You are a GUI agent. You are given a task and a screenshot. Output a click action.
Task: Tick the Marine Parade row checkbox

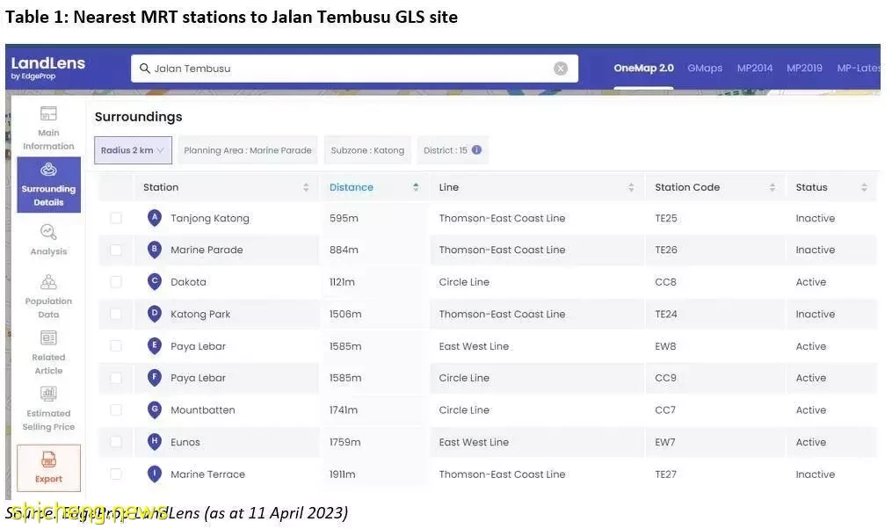click(x=116, y=250)
